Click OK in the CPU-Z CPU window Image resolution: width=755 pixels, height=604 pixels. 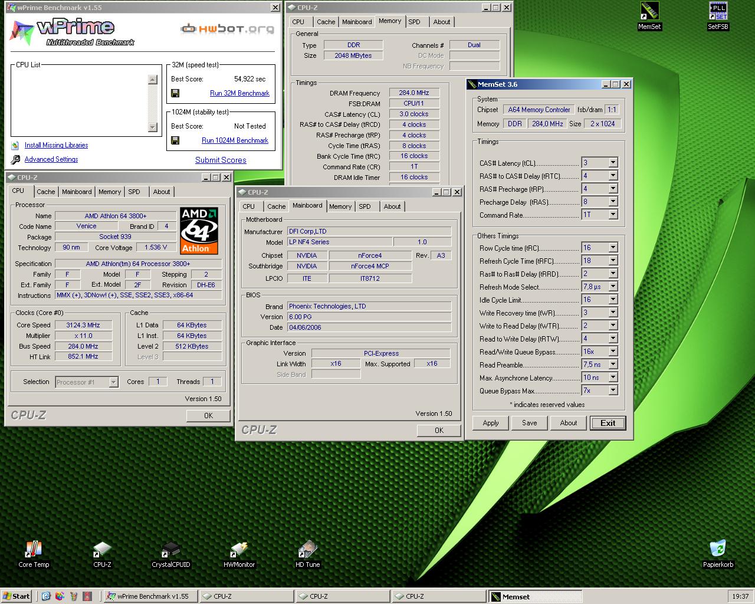208,416
